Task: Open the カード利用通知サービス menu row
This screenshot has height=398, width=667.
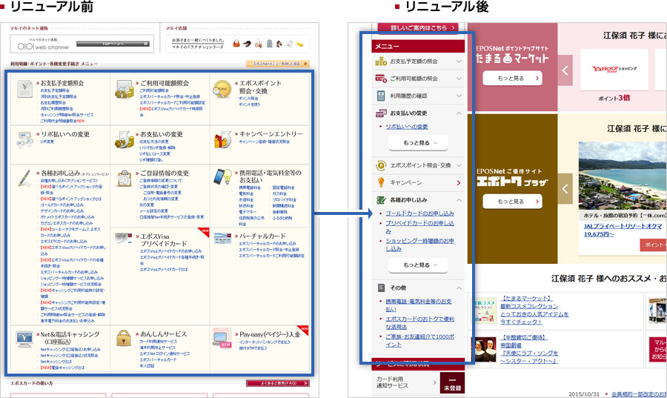Action: pos(405,382)
